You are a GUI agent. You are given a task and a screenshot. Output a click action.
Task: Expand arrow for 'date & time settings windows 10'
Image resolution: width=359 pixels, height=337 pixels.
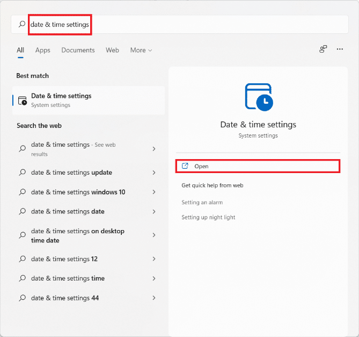tap(154, 192)
